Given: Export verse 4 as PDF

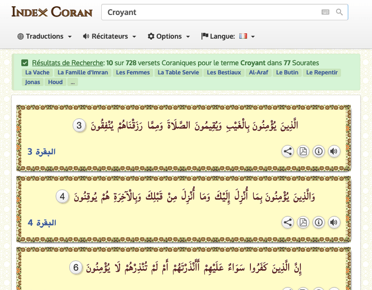Looking at the screenshot, I should (x=303, y=222).
